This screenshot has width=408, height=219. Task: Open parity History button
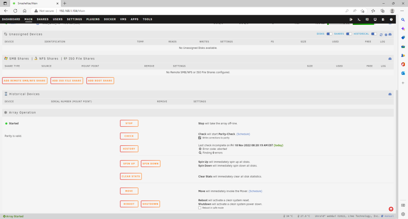coord(129,149)
